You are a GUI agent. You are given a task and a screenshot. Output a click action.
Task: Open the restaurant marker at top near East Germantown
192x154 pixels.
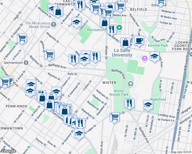click(80, 5)
